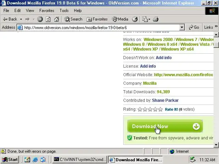Open the Help menu
Image resolution: width=219 pixels, height=164 pixels.
tap(78, 11)
